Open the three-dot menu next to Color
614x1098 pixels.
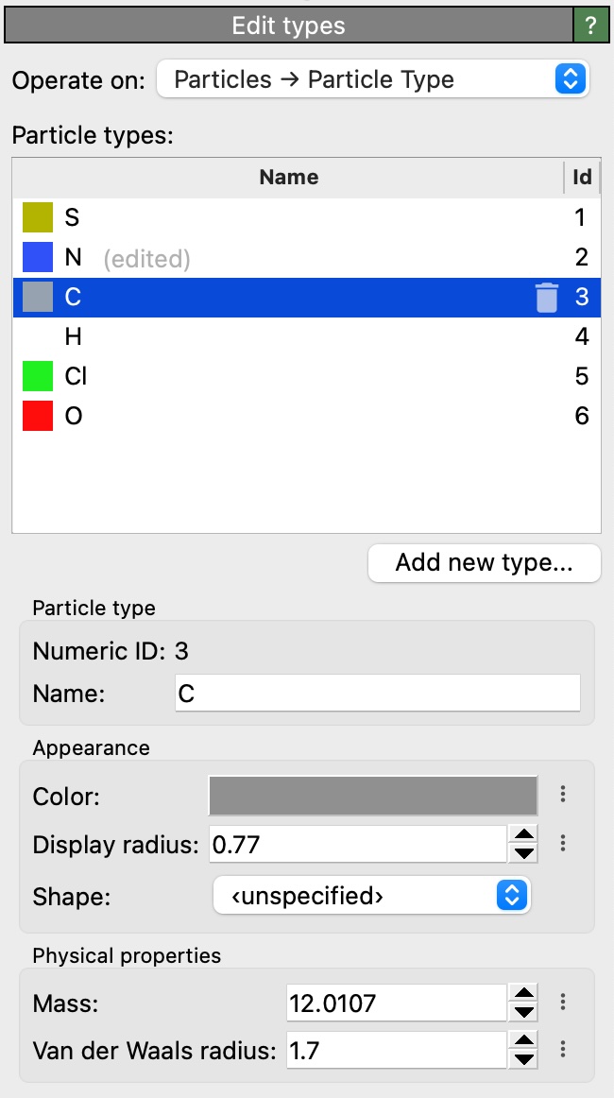tap(563, 795)
